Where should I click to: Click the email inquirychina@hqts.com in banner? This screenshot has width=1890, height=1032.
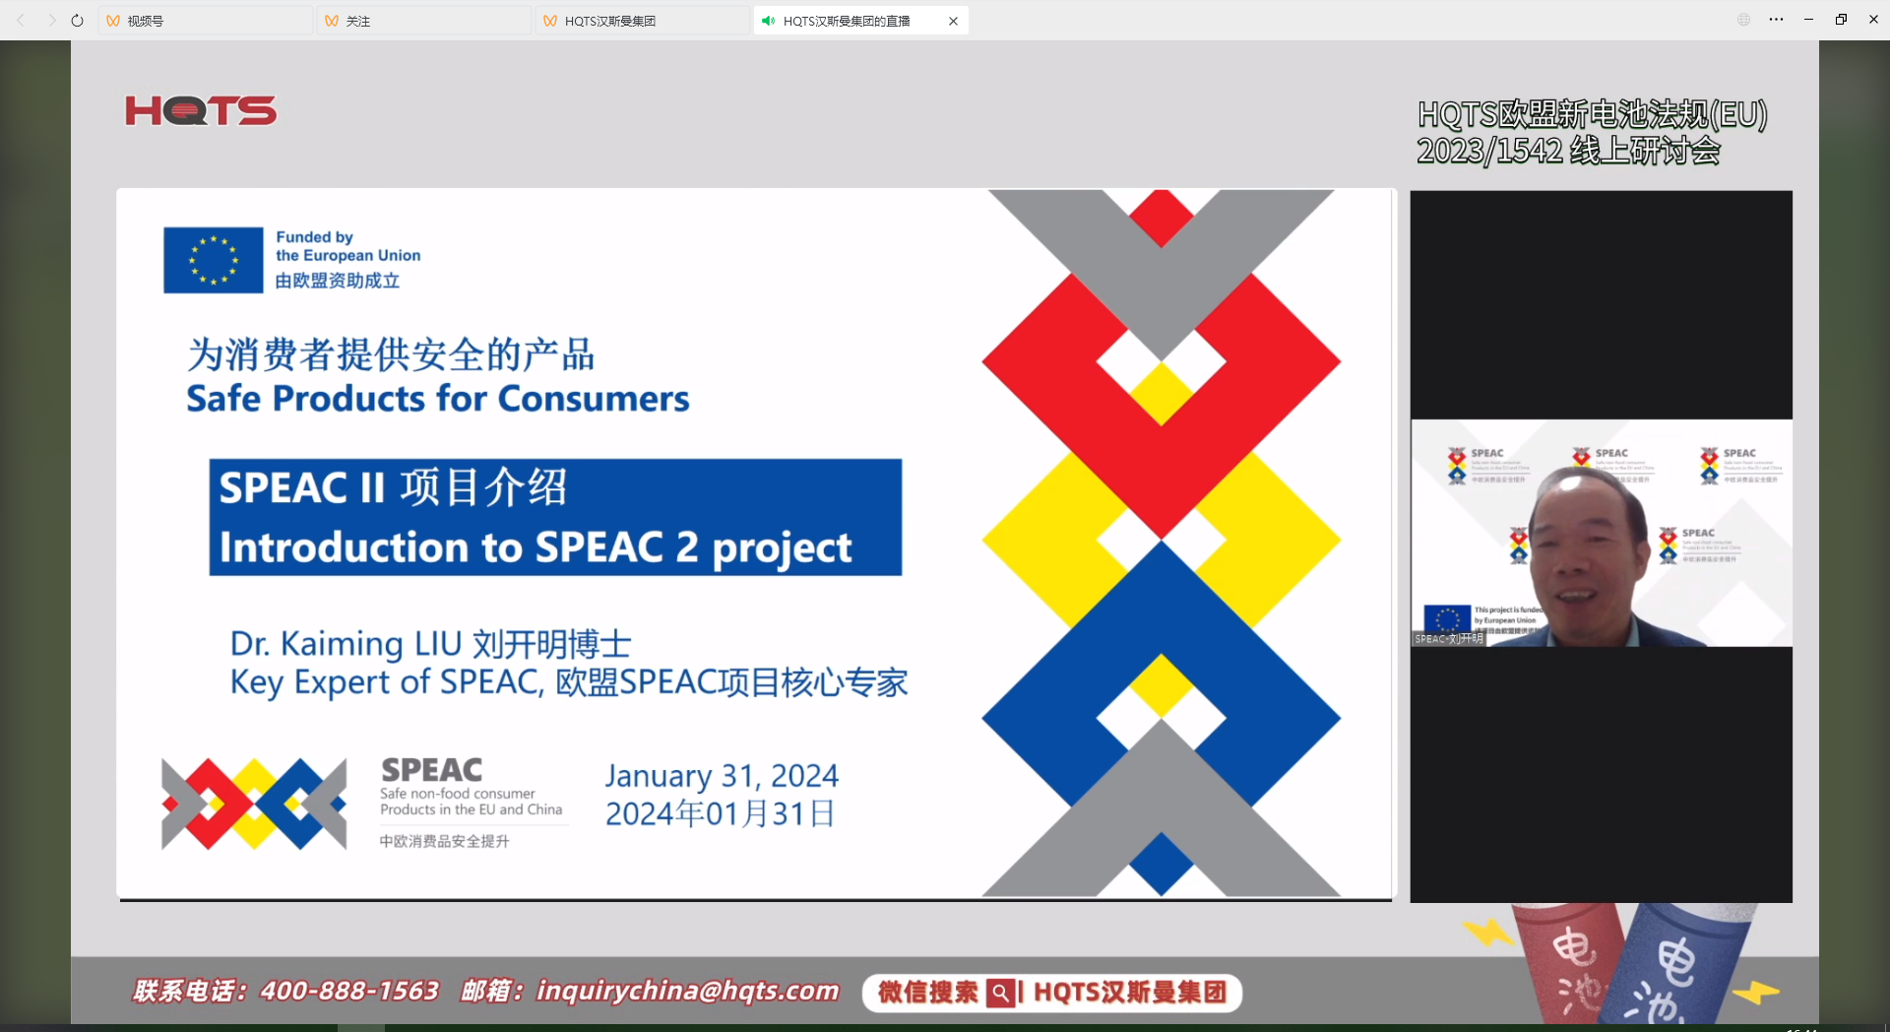[687, 991]
